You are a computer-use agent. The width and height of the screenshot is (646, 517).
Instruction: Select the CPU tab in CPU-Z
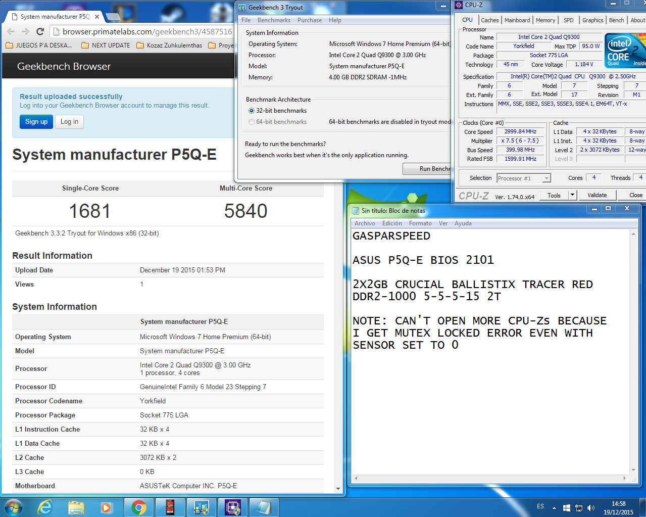point(467,20)
